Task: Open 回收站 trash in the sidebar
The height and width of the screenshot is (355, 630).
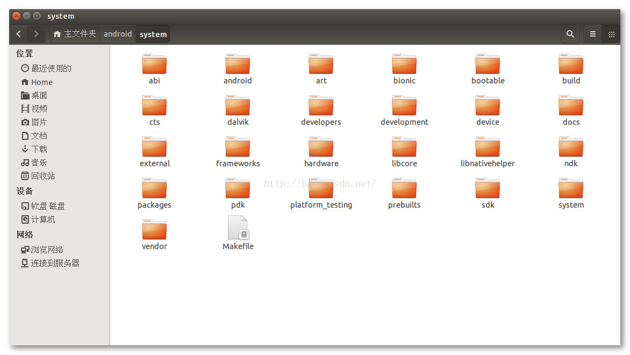Action: pyautogui.click(x=38, y=176)
